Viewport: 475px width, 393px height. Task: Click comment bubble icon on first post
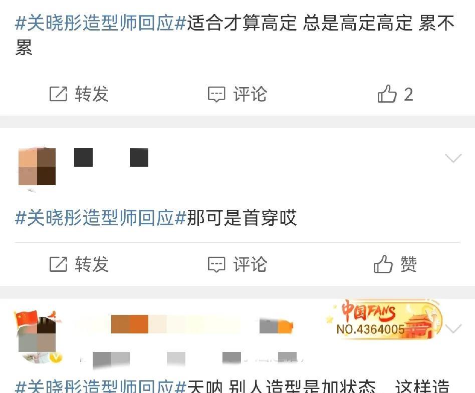point(216,94)
